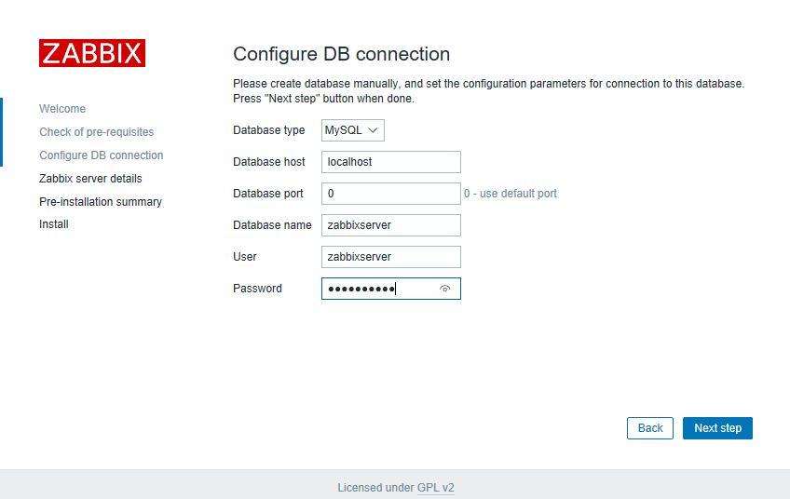Open the Database type dropdown
Image resolution: width=790 pixels, height=499 pixels.
coord(353,130)
